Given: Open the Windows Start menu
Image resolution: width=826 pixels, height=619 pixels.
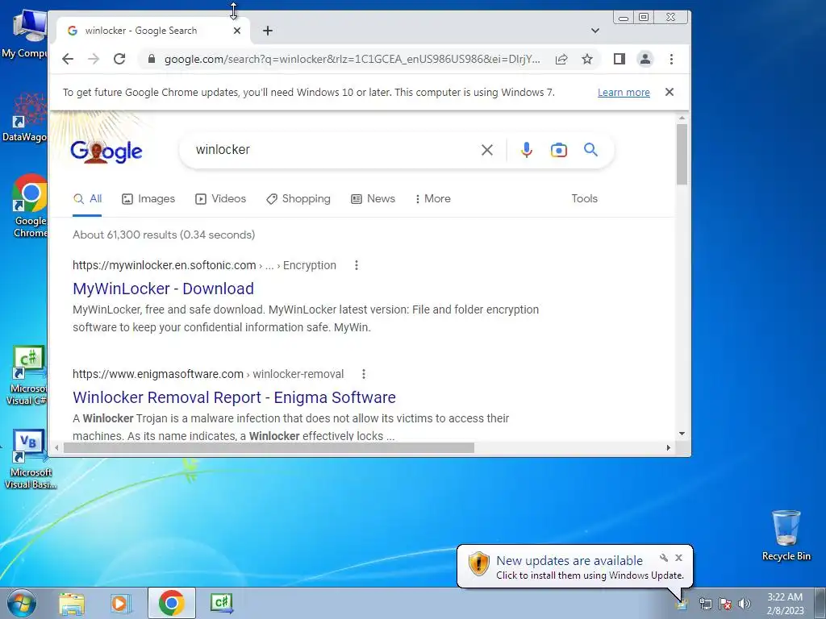Looking at the screenshot, I should [21, 603].
